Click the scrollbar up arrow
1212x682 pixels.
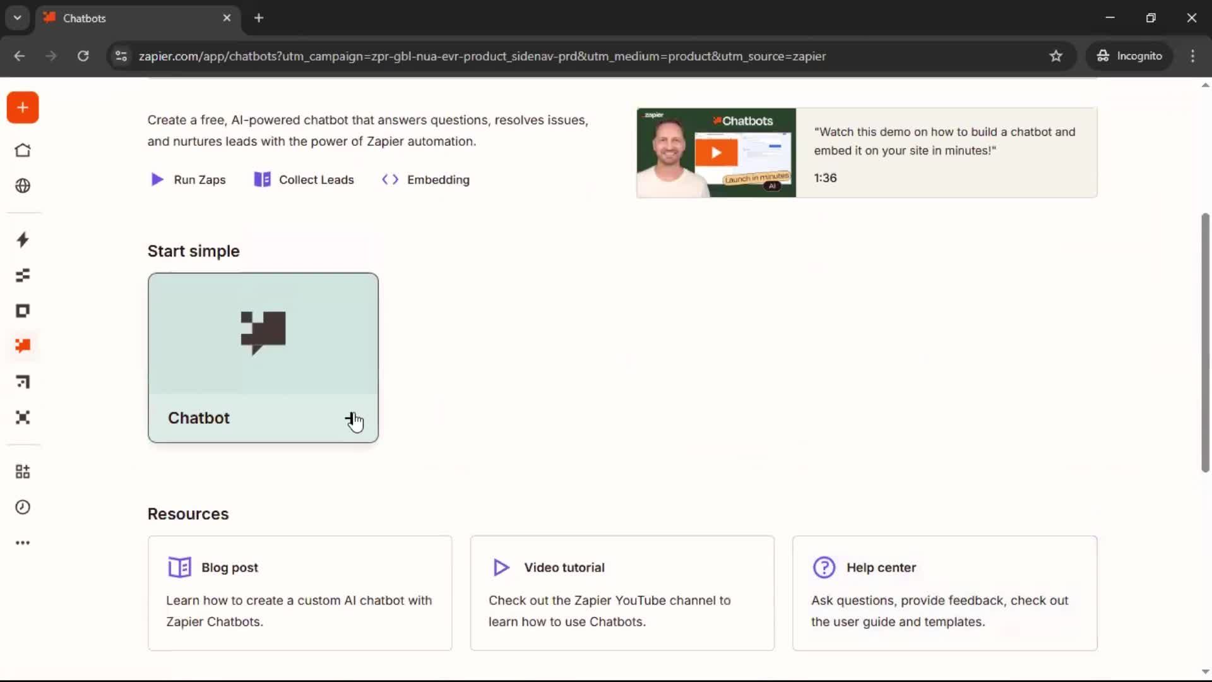coord(1205,85)
